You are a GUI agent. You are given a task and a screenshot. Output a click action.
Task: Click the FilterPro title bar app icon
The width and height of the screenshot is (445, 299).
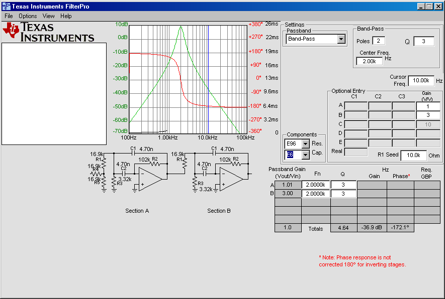click(6, 6)
